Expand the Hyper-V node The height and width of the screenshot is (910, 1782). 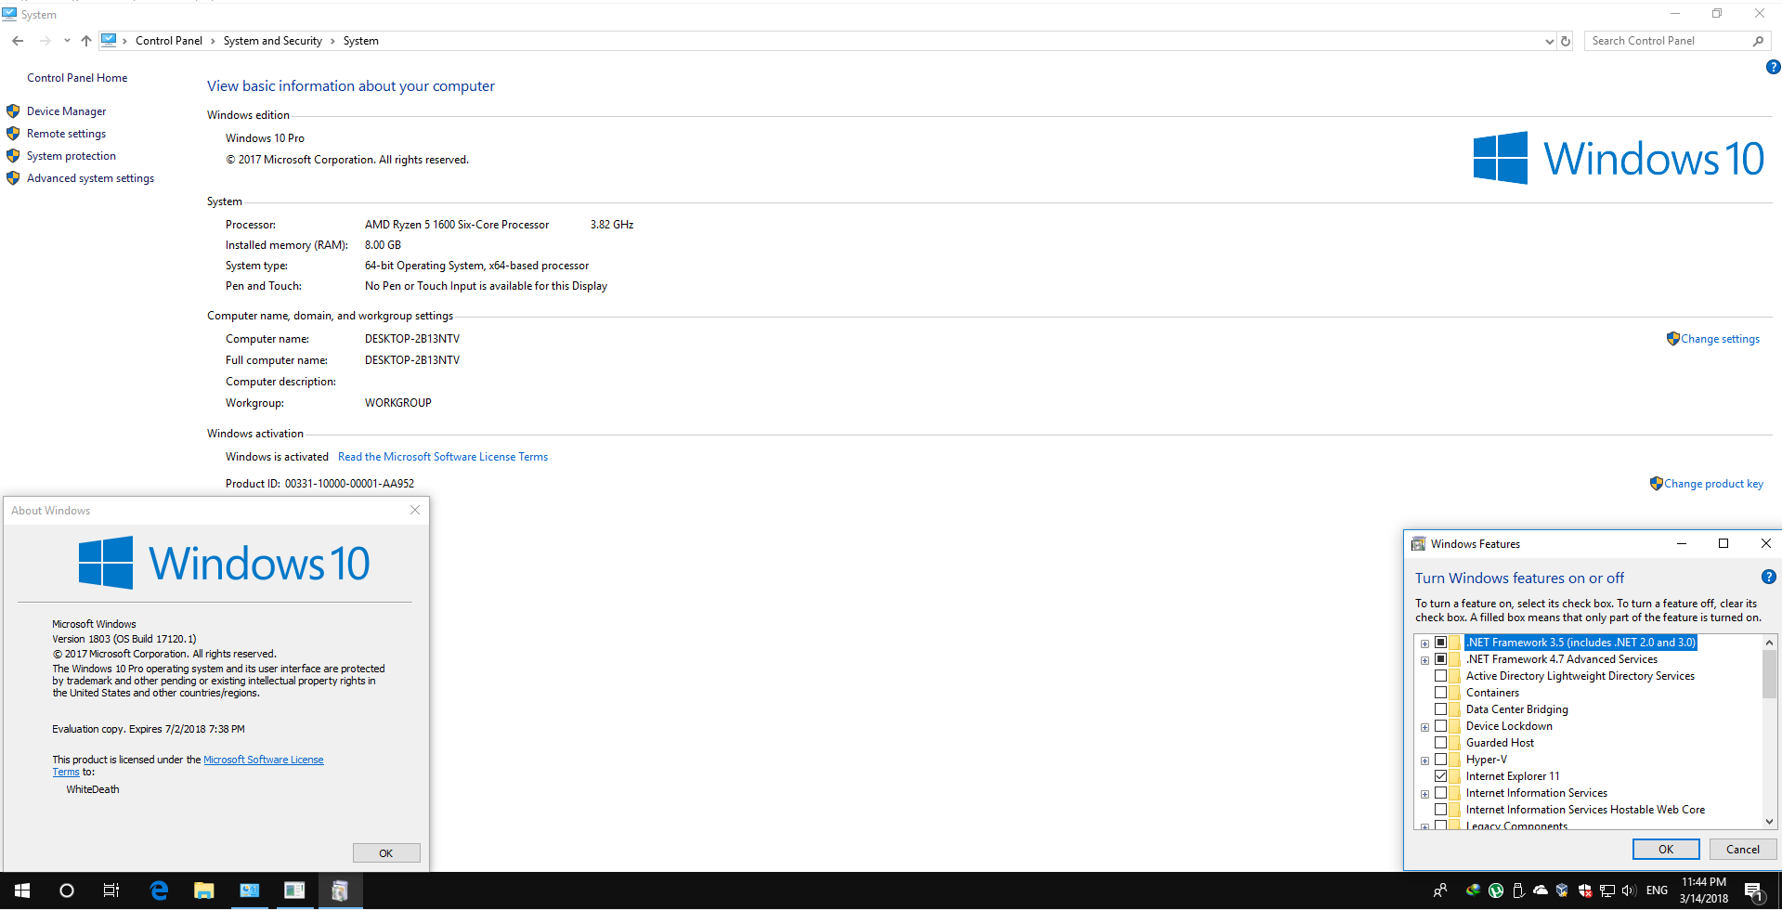click(x=1424, y=760)
